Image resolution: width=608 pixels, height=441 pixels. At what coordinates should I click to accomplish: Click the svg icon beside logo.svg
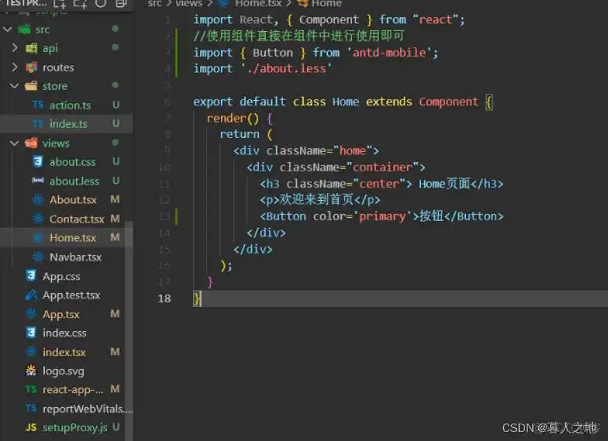[x=32, y=371]
